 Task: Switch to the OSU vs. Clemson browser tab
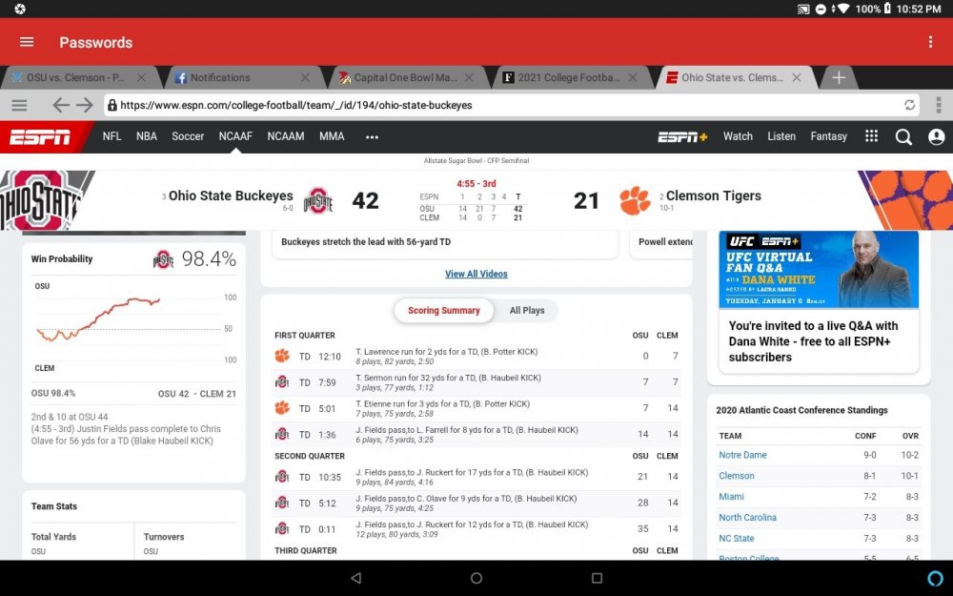point(76,78)
